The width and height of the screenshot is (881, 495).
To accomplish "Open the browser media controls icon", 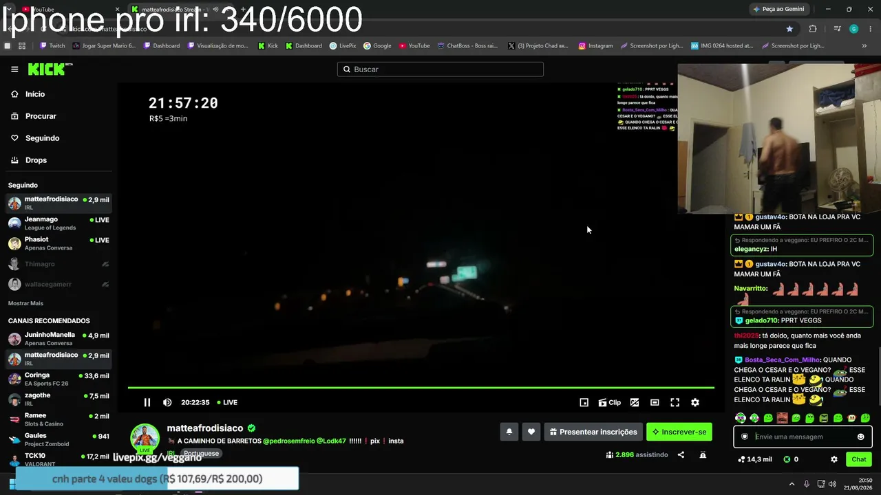I will 837,29.
